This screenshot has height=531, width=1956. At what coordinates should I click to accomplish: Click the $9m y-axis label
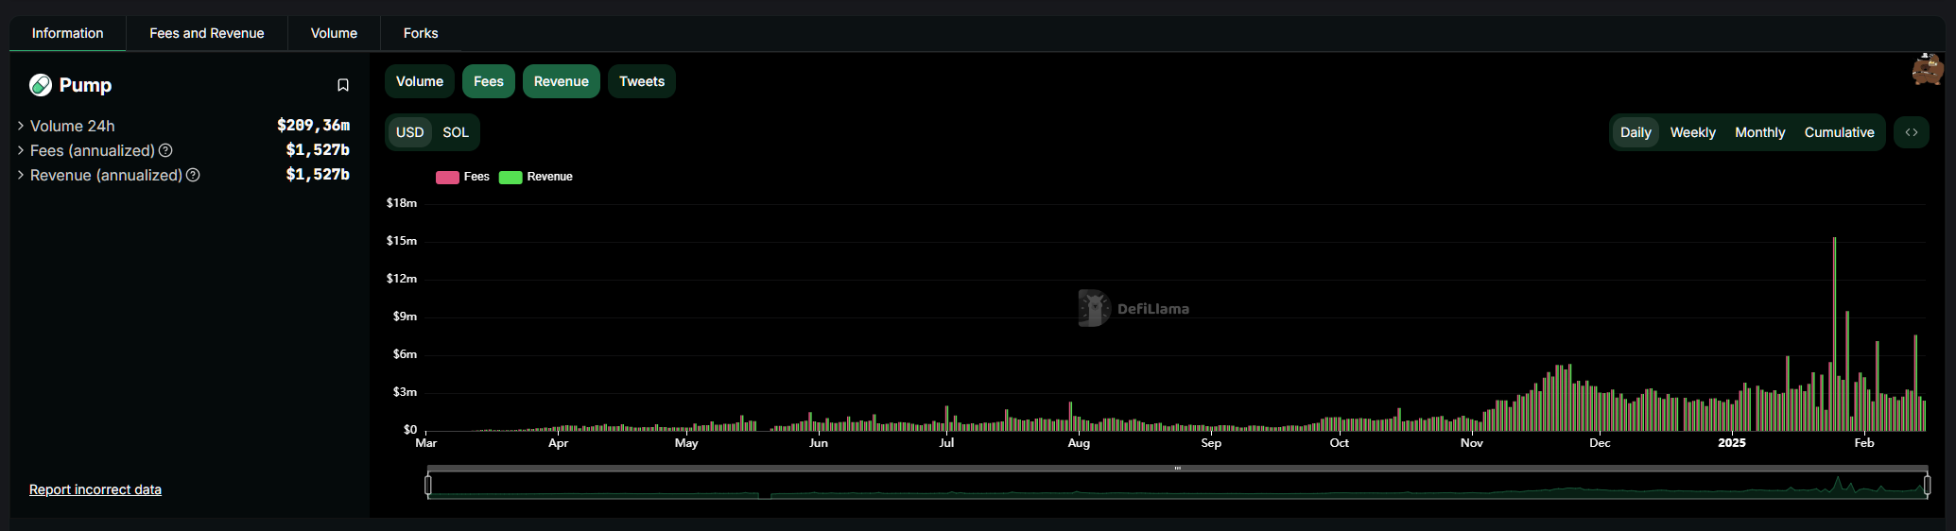[x=405, y=317]
